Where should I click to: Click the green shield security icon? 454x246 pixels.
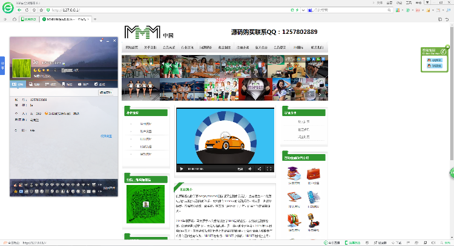(48, 10)
